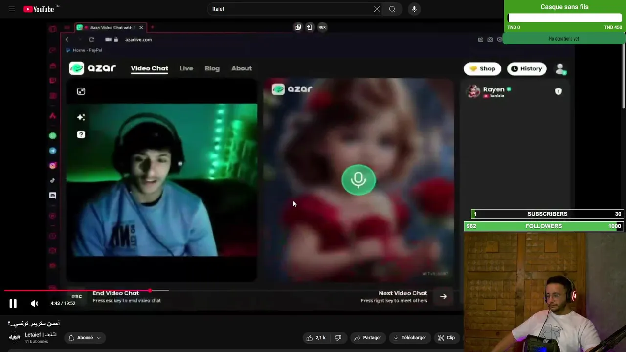Click the dice icon above the webcam
This screenshot has width=626, height=352.
point(81,91)
